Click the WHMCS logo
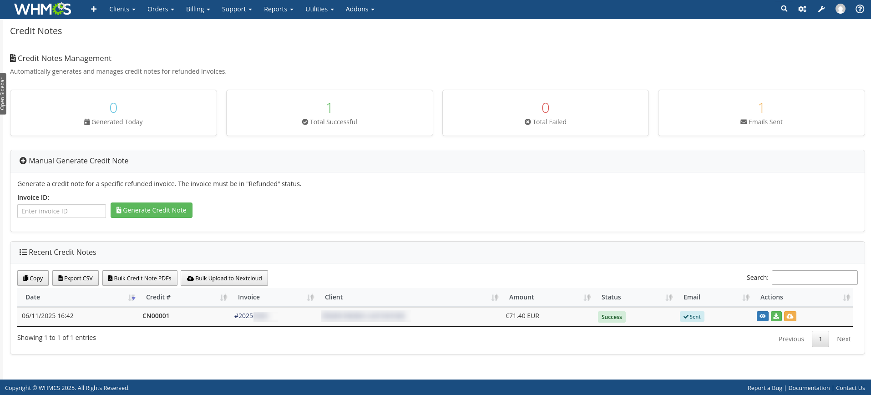This screenshot has width=871, height=395. (42, 9)
